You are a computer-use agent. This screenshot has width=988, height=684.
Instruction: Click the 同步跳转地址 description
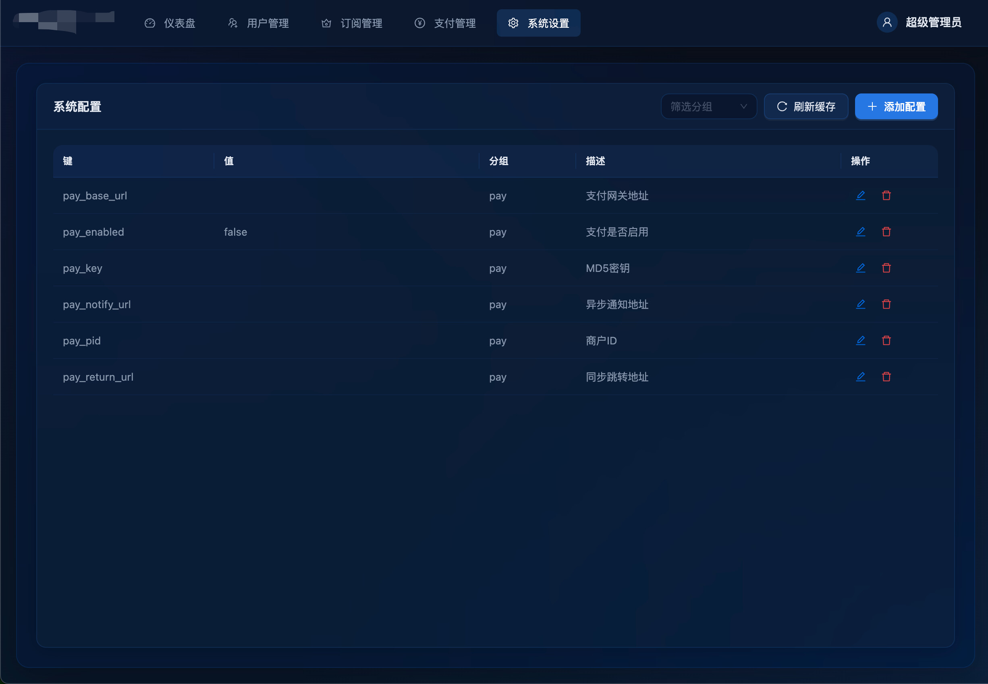[x=617, y=377]
